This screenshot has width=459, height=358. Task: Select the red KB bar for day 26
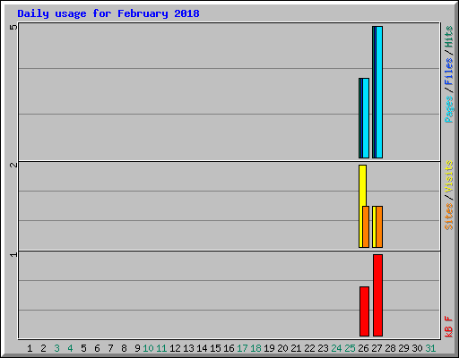[x=364, y=311]
